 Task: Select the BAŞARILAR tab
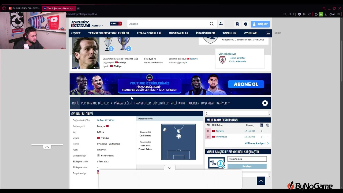click(208, 103)
